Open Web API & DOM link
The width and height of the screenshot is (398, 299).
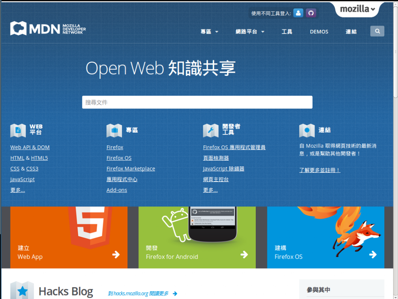point(30,147)
